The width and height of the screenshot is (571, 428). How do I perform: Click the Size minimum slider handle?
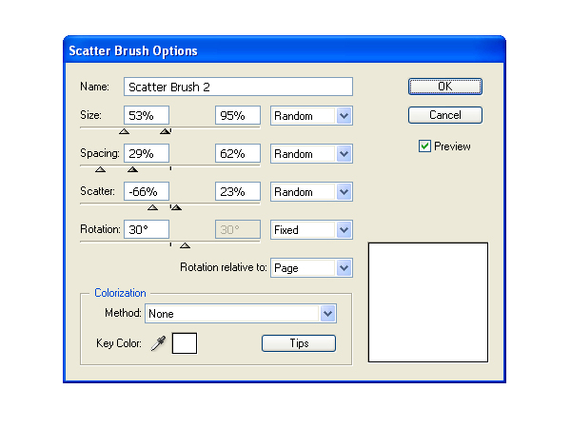click(x=124, y=131)
